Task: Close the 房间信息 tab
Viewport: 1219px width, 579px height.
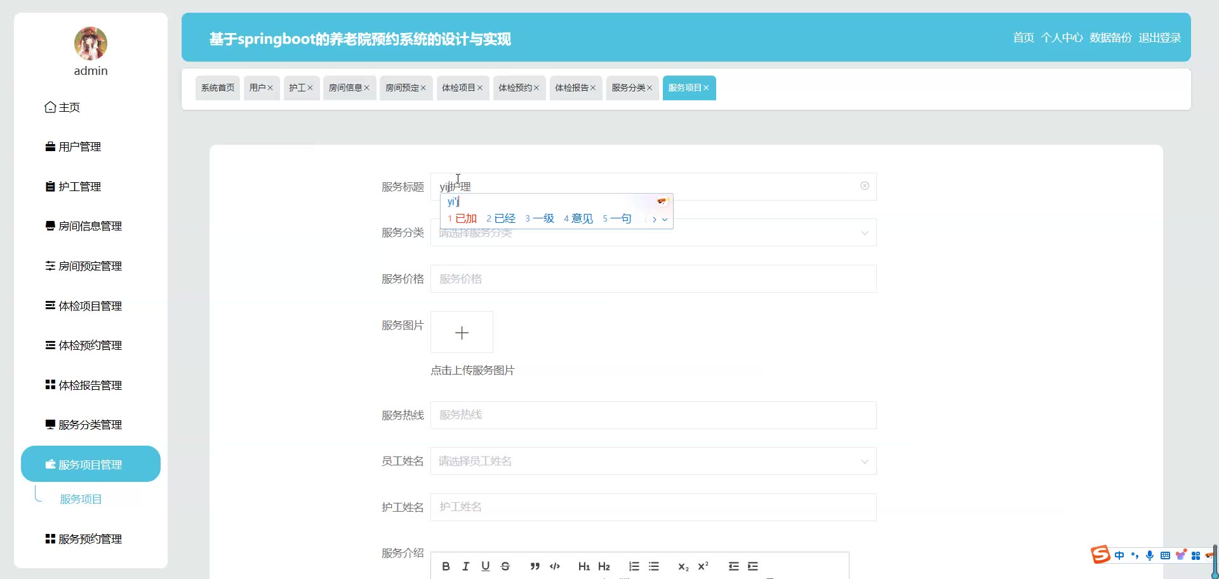Action: (x=366, y=88)
